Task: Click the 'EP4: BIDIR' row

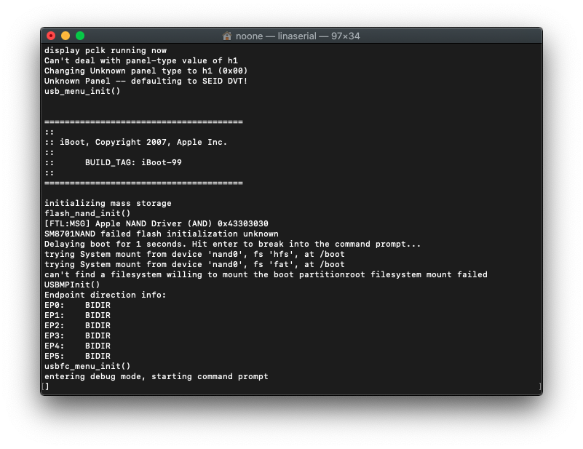Action: coord(77,346)
